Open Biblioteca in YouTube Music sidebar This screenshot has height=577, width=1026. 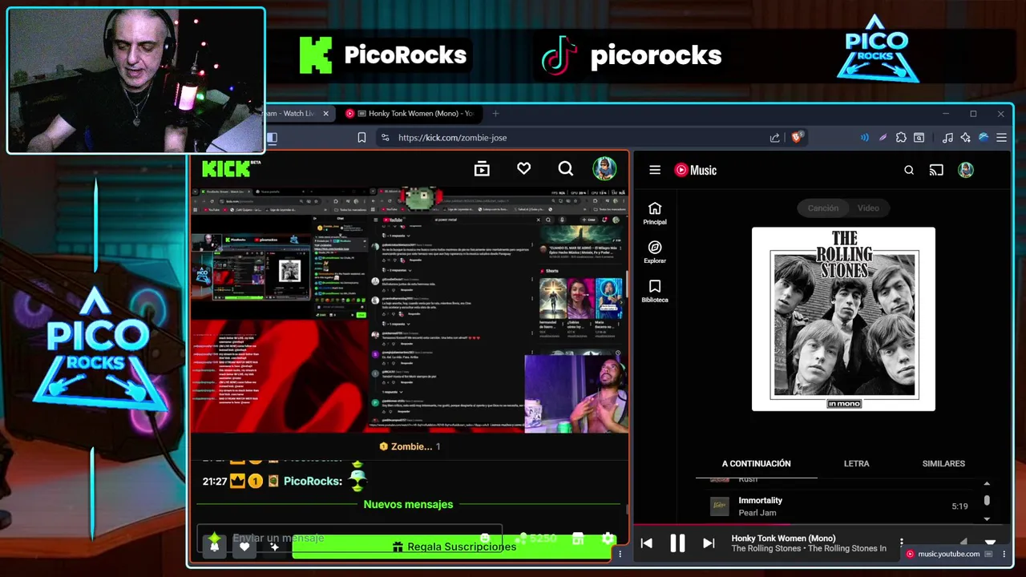click(655, 292)
